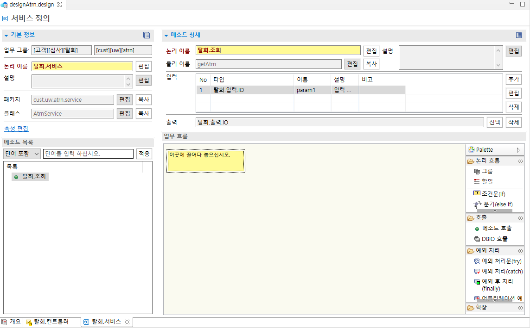Screen dimensions: 530x328
Task: Select the 예외 처리문(try) tool
Action: (498, 260)
